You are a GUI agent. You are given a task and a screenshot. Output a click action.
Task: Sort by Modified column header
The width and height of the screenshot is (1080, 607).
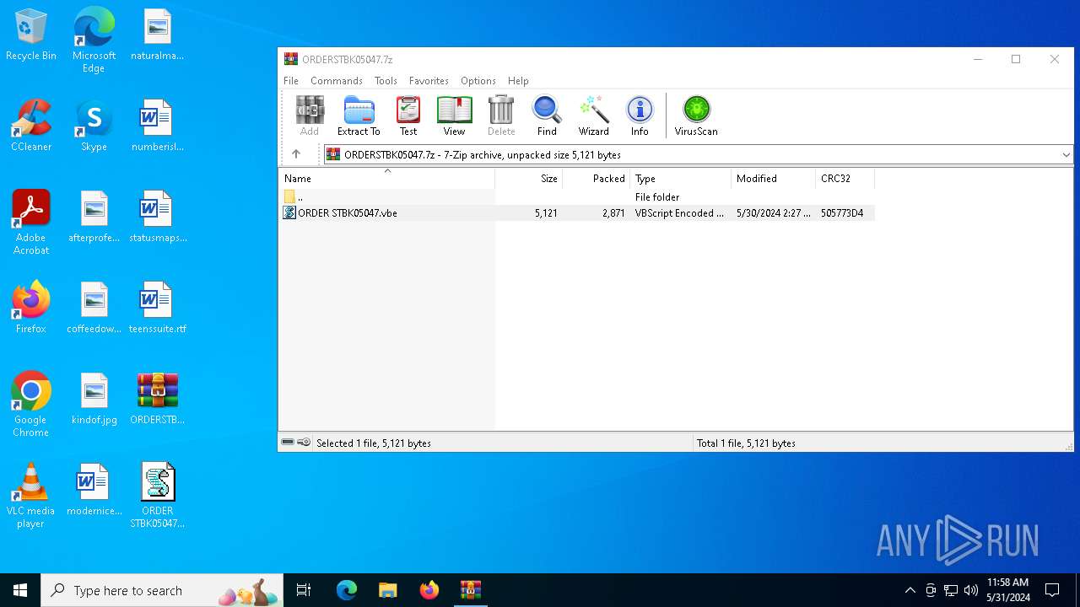[x=774, y=179]
